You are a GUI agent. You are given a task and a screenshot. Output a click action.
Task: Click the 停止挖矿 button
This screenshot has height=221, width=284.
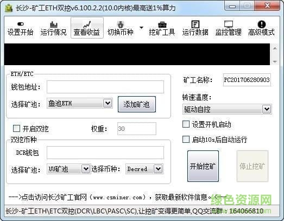253,166
